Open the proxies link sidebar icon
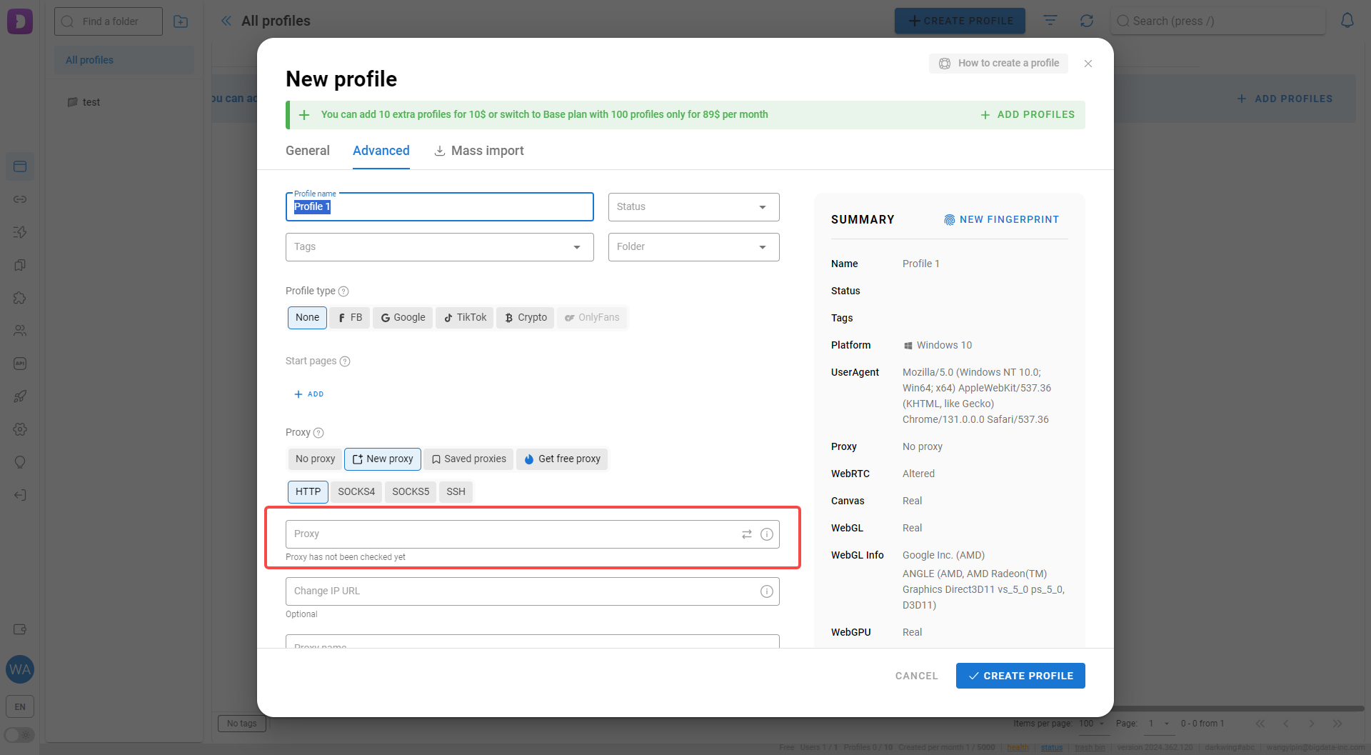Viewport: 1371px width, 755px height. 20,199
